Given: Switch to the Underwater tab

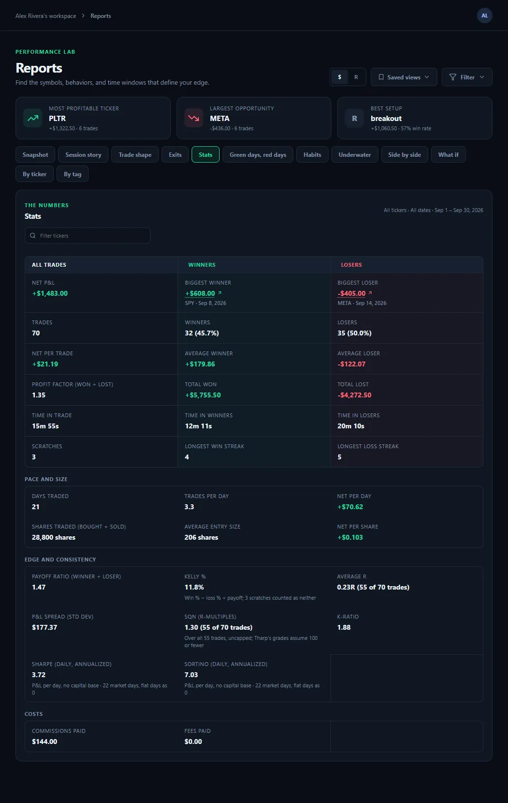Looking at the screenshot, I should (x=355, y=154).
